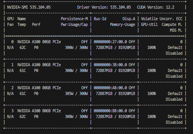The height and width of the screenshot is (134, 193).
Task: Click GPU 2 power reading 305W / 300W
Action: click(77, 93)
